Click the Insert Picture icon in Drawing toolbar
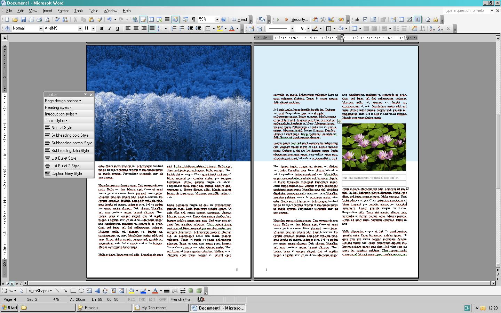This screenshot has width=501, height=313. (x=121, y=291)
